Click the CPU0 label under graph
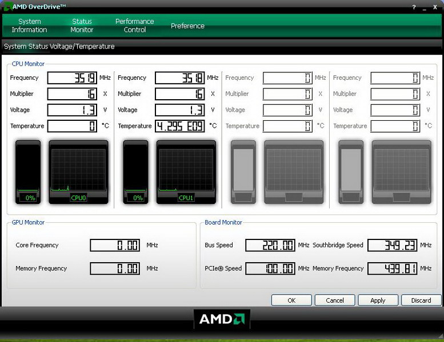Viewport: 444px width, 342px height. [78, 198]
